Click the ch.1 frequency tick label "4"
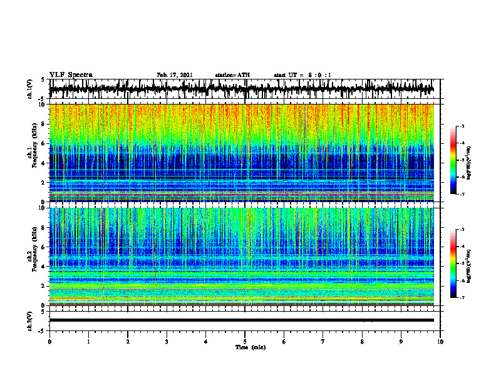The height and width of the screenshot is (383, 496). click(44, 163)
